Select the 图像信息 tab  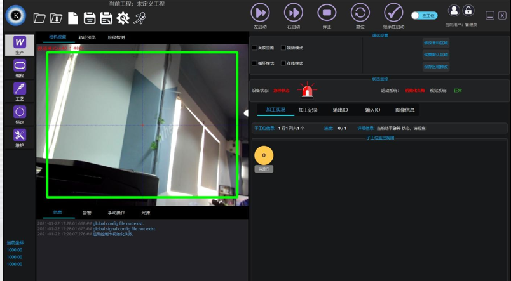pyautogui.click(x=405, y=110)
